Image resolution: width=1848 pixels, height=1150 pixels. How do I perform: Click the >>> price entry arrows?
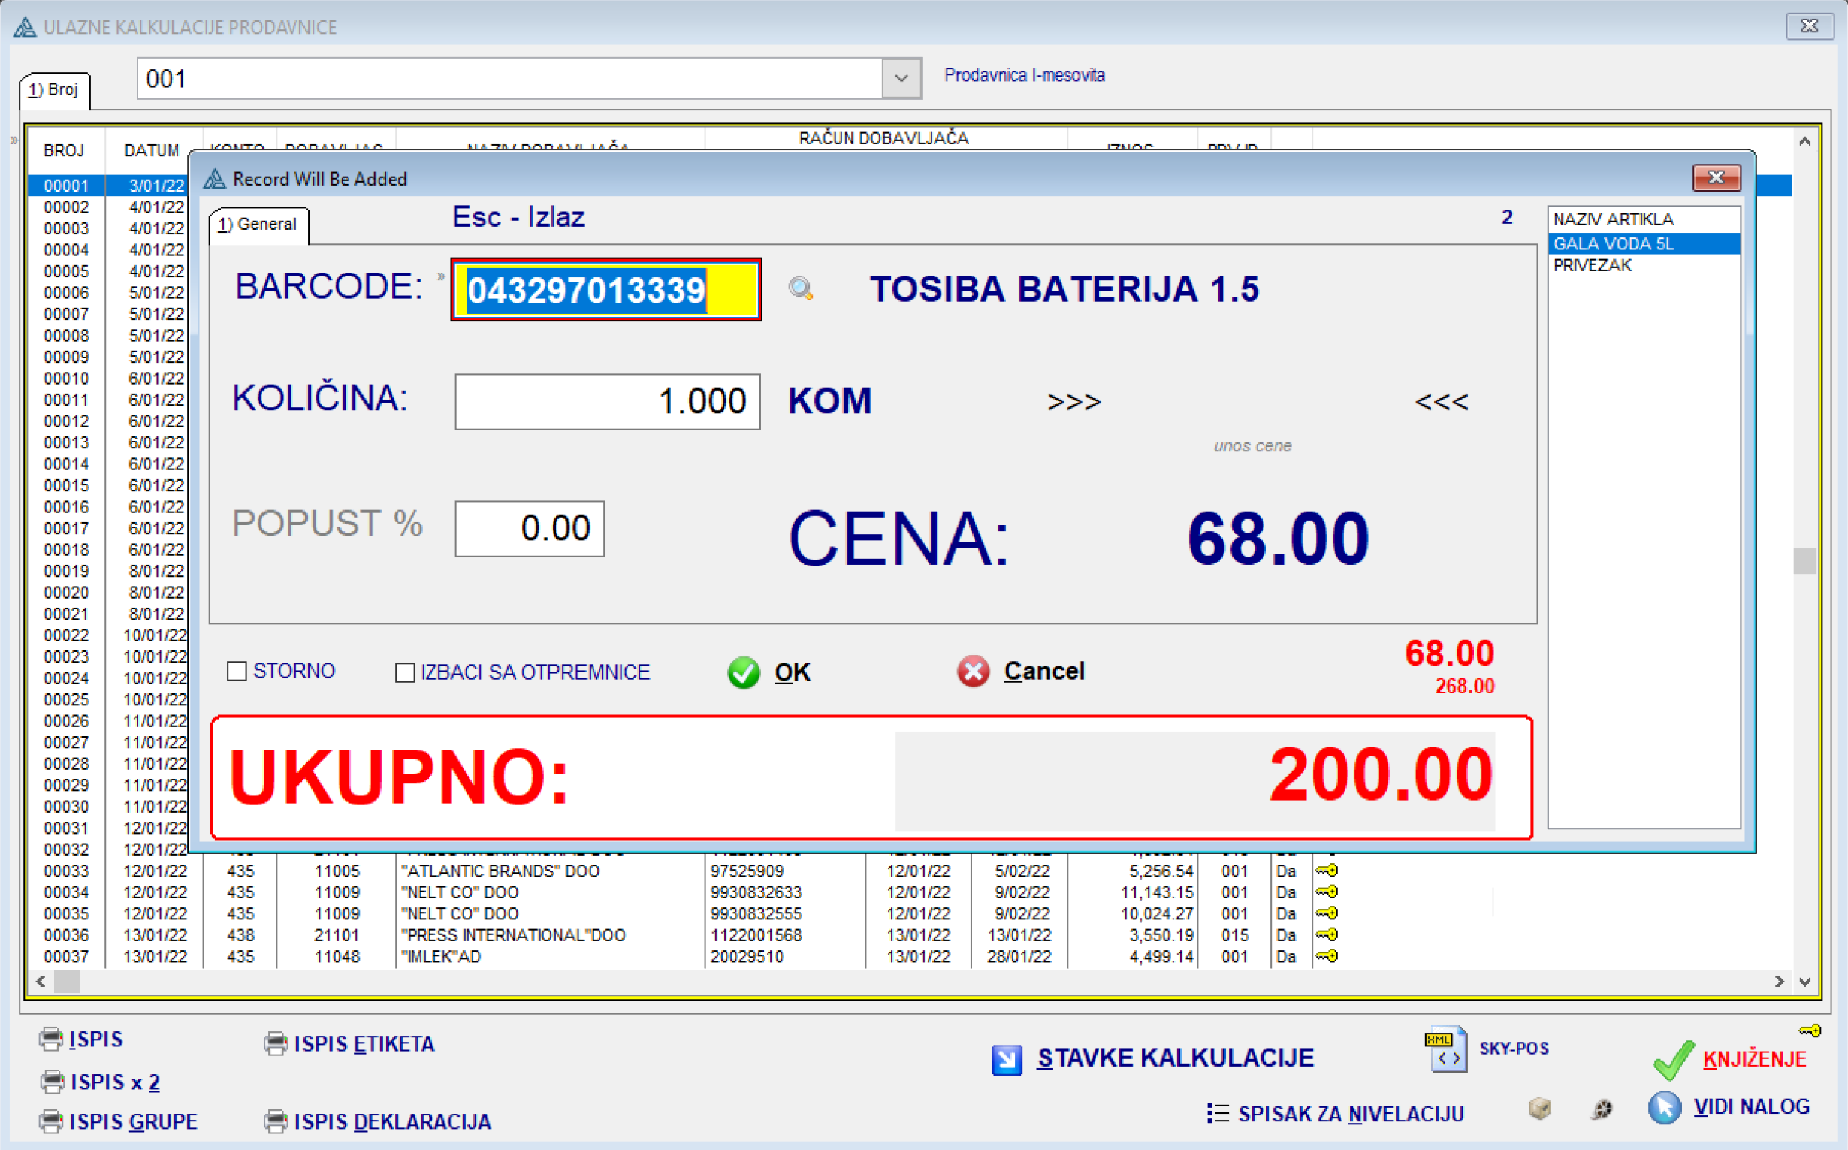click(1073, 402)
